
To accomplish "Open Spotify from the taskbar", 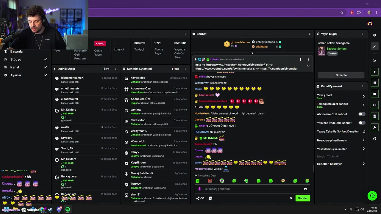I will tap(68, 210).
